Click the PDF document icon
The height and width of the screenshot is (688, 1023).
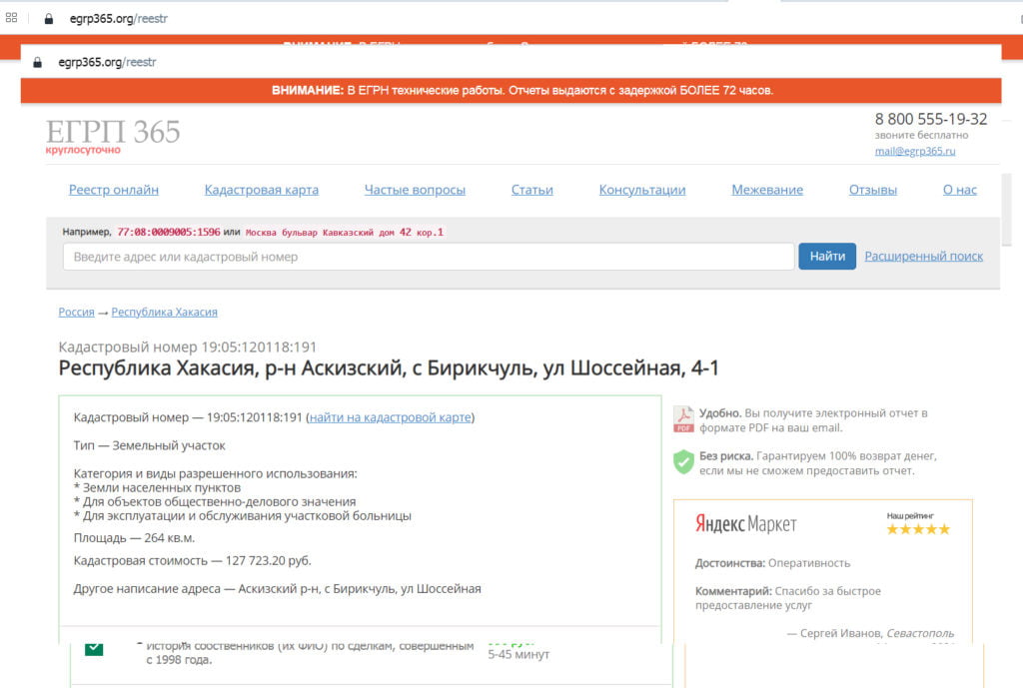click(683, 419)
